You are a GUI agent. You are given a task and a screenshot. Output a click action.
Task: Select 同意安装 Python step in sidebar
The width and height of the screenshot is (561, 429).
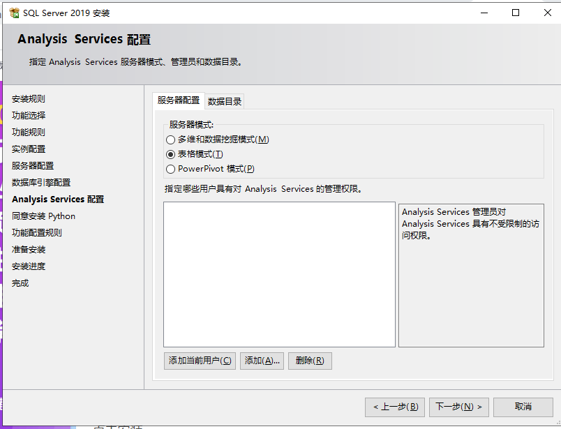(x=43, y=216)
